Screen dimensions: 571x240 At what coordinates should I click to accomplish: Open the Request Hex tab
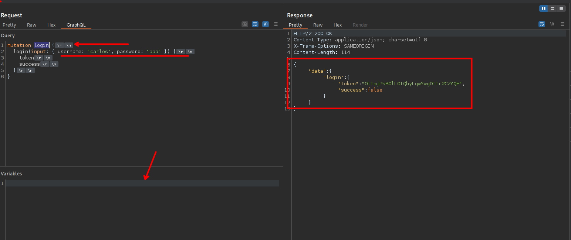(51, 25)
